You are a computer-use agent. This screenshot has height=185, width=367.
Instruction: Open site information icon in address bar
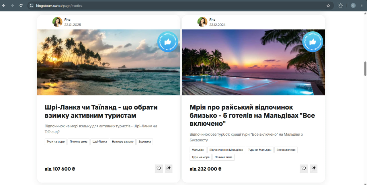pos(32,5)
